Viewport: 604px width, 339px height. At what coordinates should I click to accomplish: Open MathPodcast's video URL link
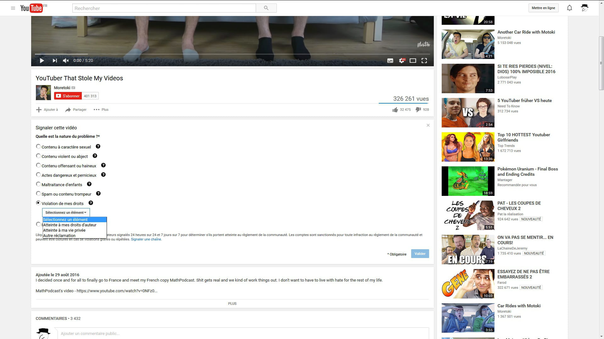coord(117,291)
